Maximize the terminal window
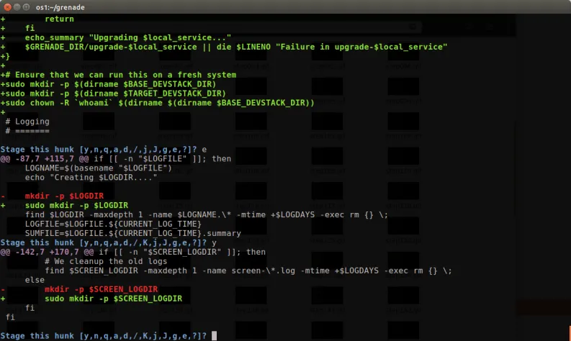The image size is (571, 341). [26, 7]
